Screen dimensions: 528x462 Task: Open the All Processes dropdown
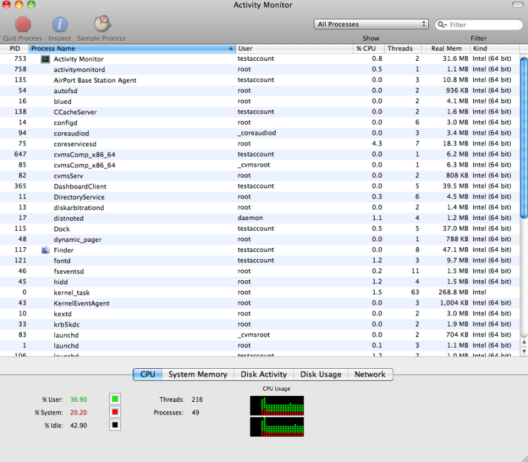pyautogui.click(x=371, y=24)
